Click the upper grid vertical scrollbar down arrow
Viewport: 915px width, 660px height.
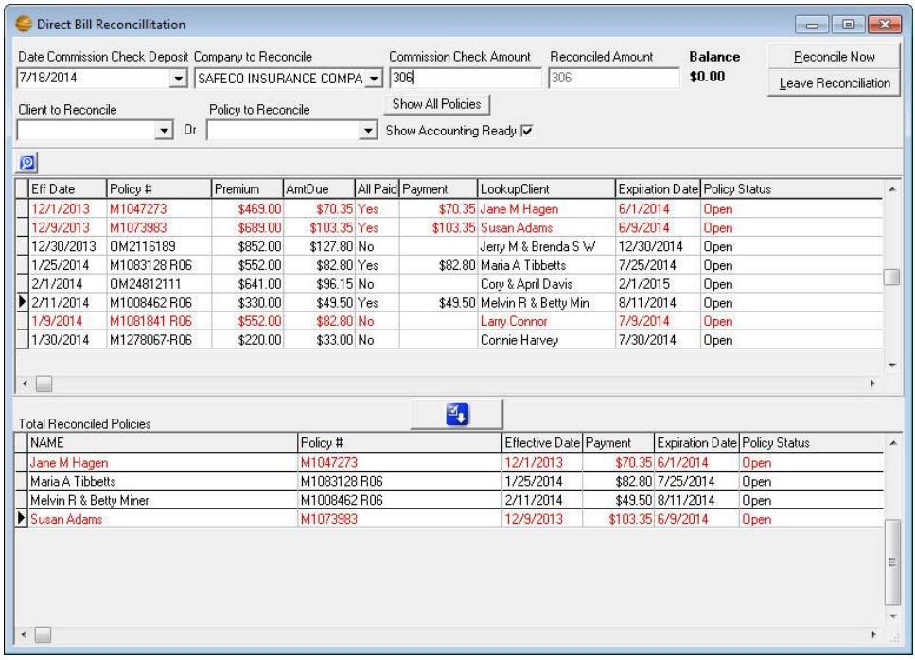(891, 366)
